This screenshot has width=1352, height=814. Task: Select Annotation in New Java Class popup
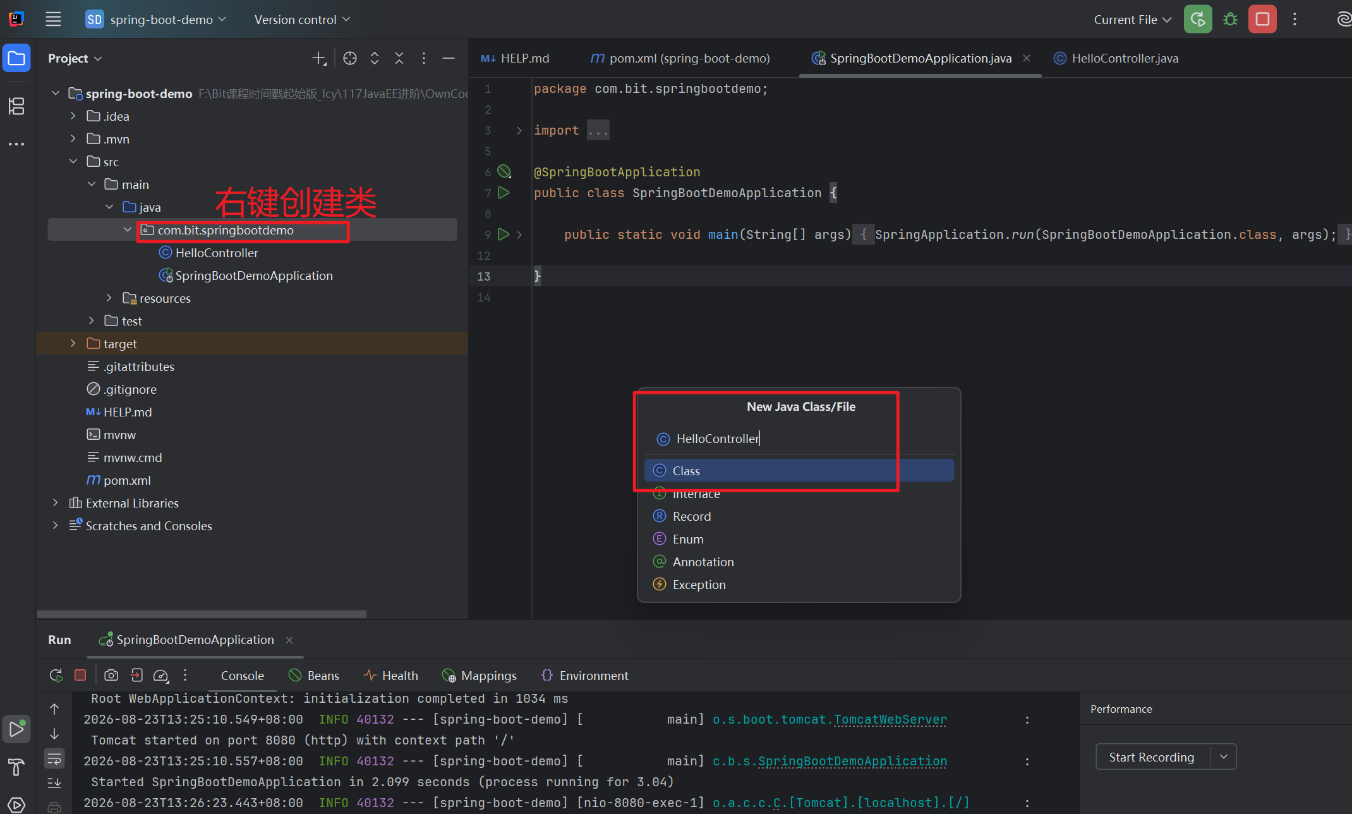[x=799, y=562]
